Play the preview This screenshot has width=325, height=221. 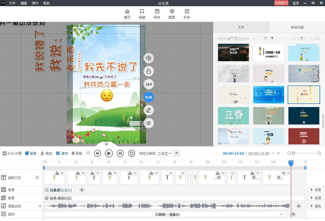tap(109, 153)
